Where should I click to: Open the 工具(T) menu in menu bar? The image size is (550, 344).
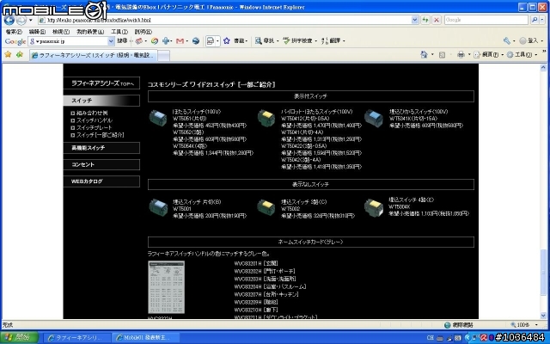pos(119,32)
